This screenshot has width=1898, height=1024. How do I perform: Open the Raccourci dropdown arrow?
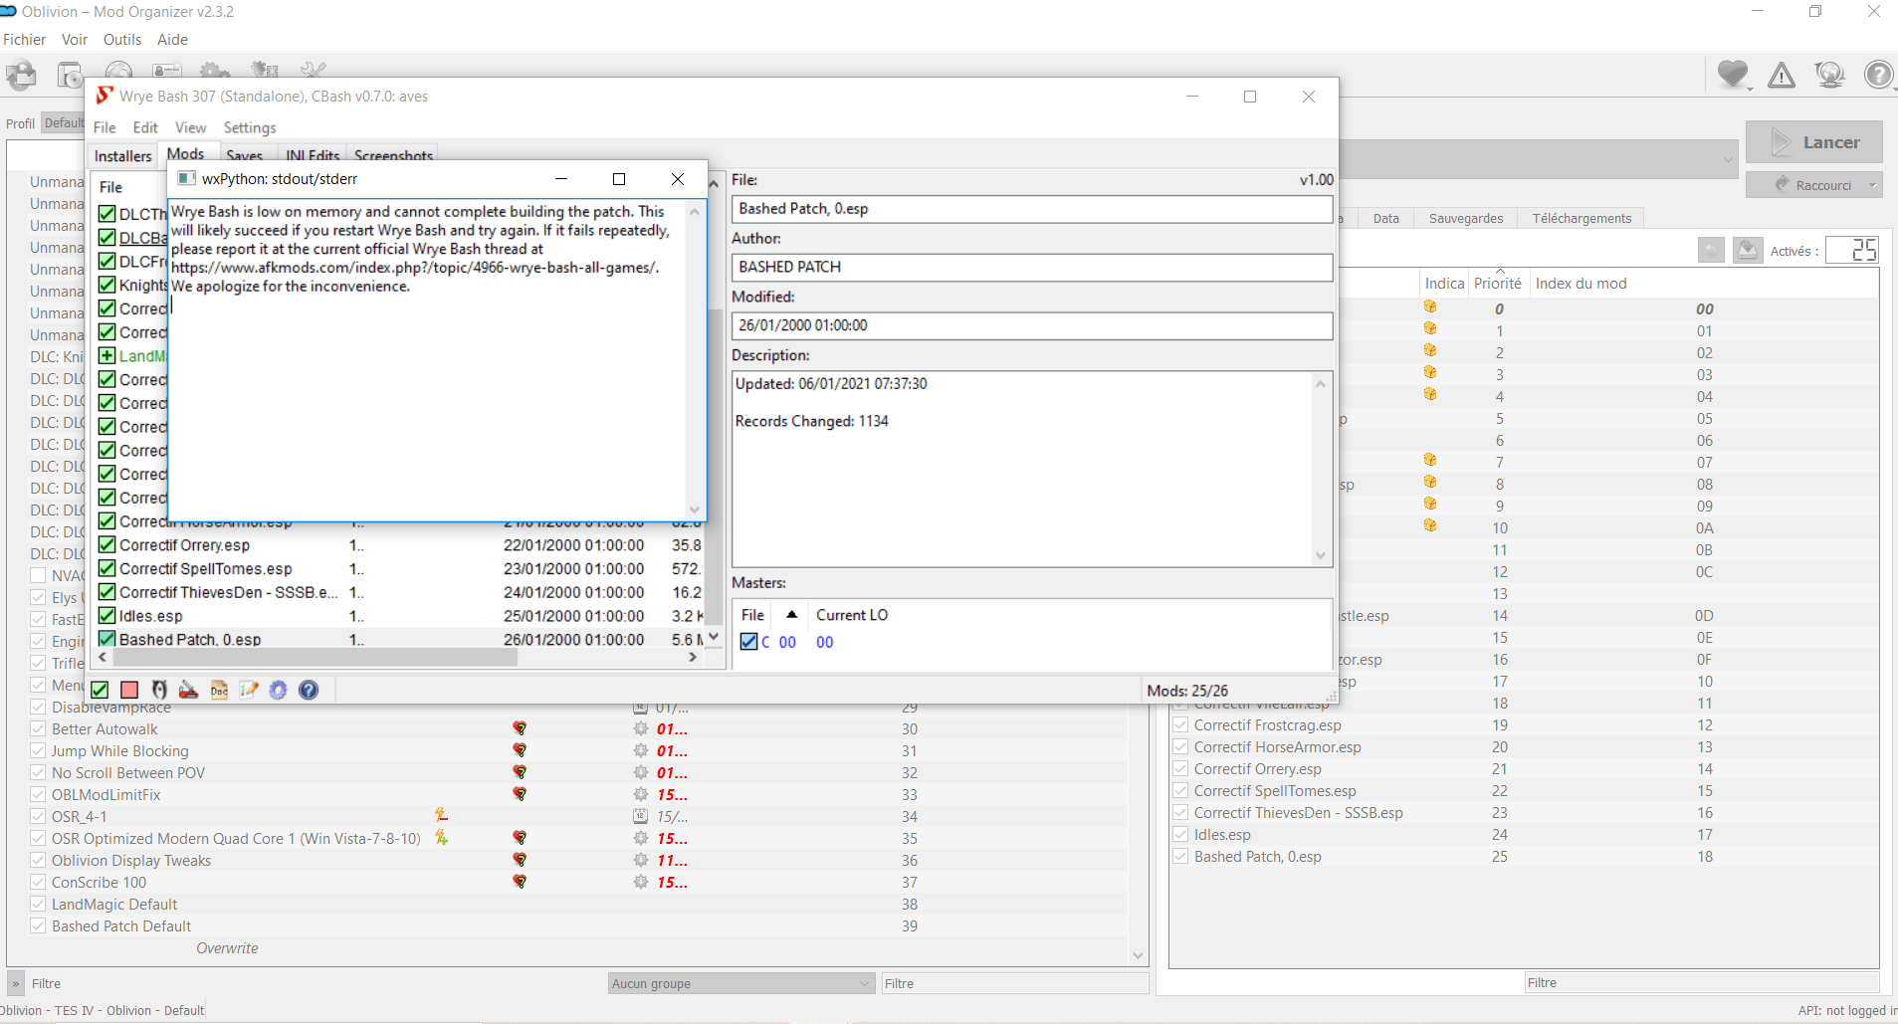(x=1872, y=185)
